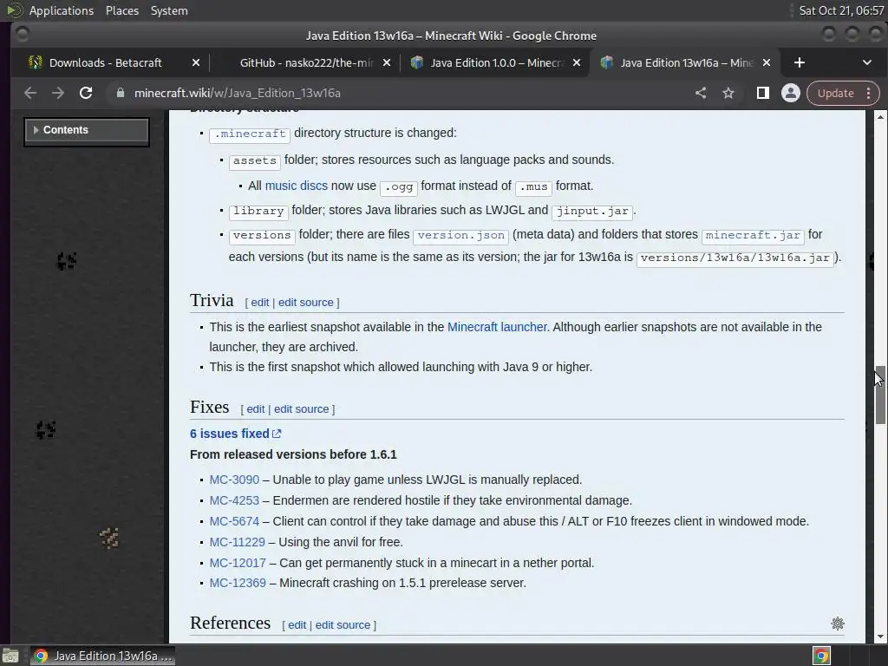Select the Java Edition 13w16a tab
Image resolution: width=888 pixels, height=666 pixels.
click(x=685, y=62)
